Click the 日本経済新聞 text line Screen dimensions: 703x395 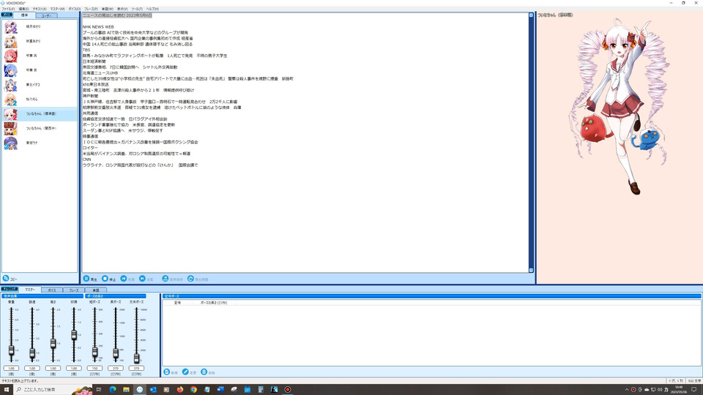coord(94,61)
